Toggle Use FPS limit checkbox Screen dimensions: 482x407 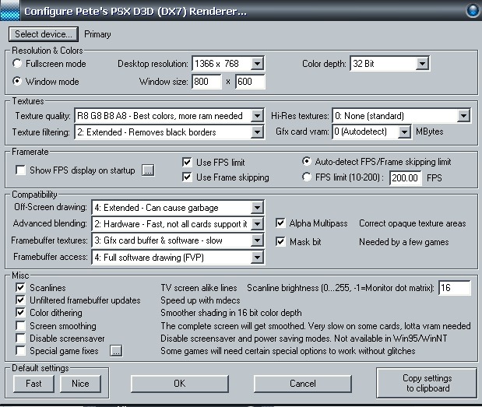click(x=187, y=162)
